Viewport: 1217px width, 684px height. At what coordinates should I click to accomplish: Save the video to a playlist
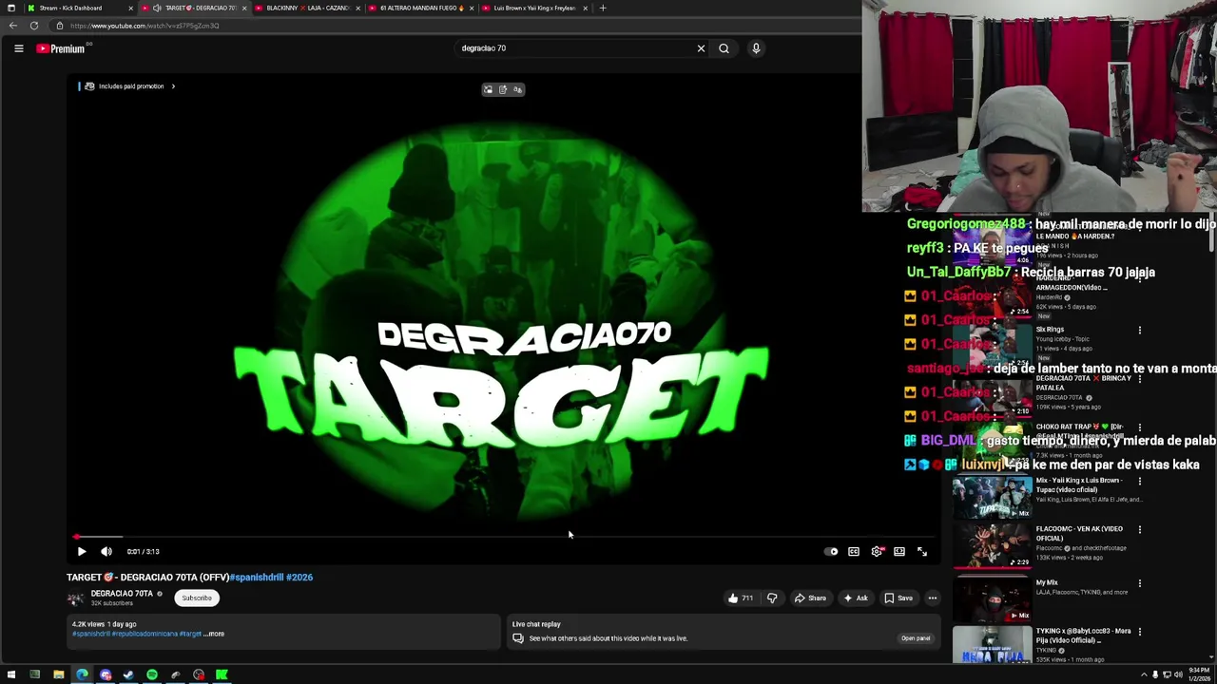[898, 598]
